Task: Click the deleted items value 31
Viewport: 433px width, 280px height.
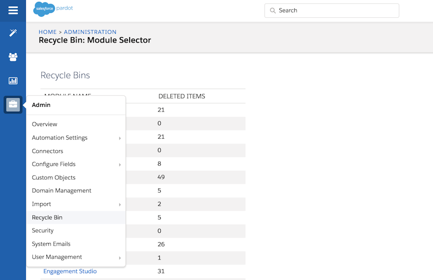Action: 161,271
